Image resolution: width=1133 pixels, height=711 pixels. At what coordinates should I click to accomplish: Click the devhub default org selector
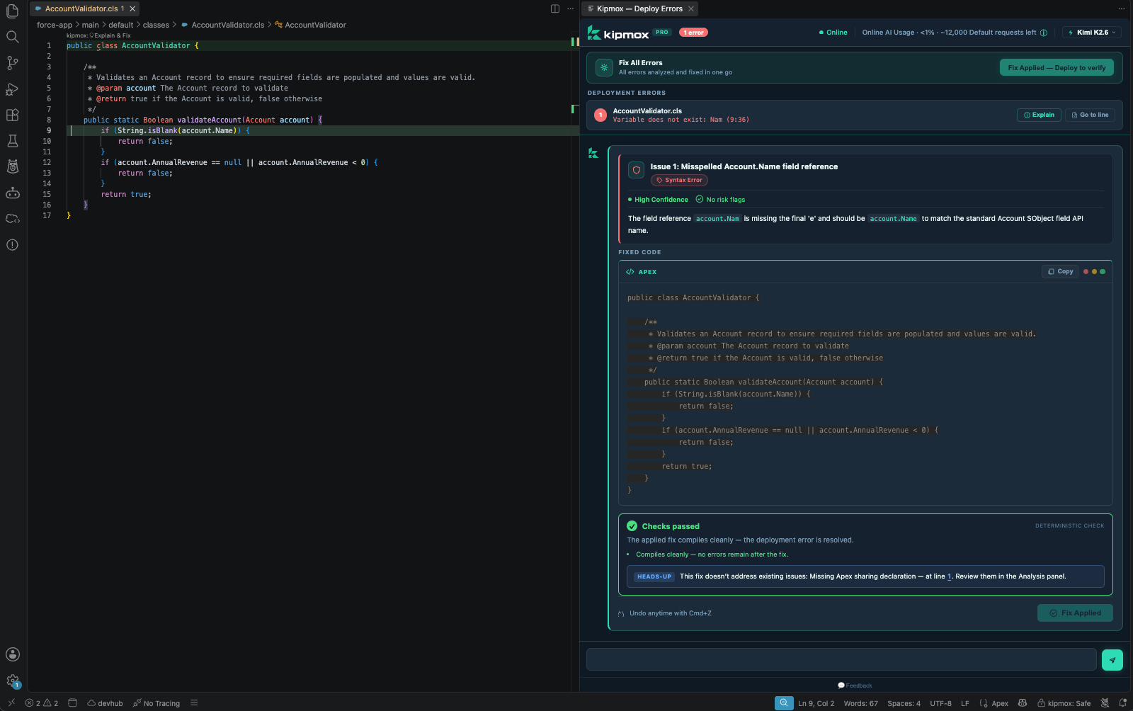105,703
